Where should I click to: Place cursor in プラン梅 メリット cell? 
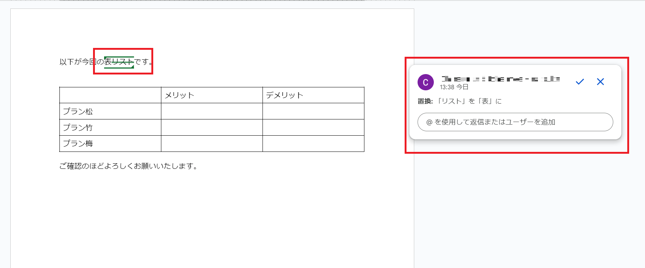212,143
